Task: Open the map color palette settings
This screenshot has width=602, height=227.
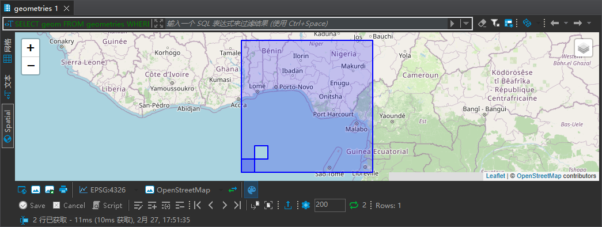Action: click(x=251, y=190)
